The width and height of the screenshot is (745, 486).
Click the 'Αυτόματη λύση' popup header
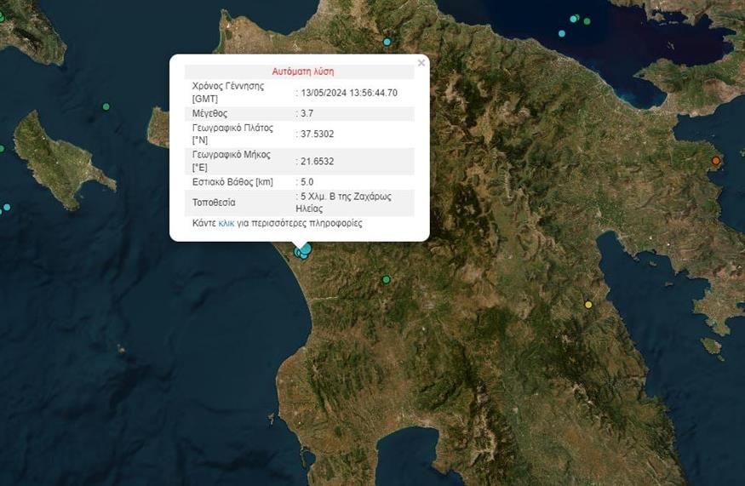[x=302, y=71]
